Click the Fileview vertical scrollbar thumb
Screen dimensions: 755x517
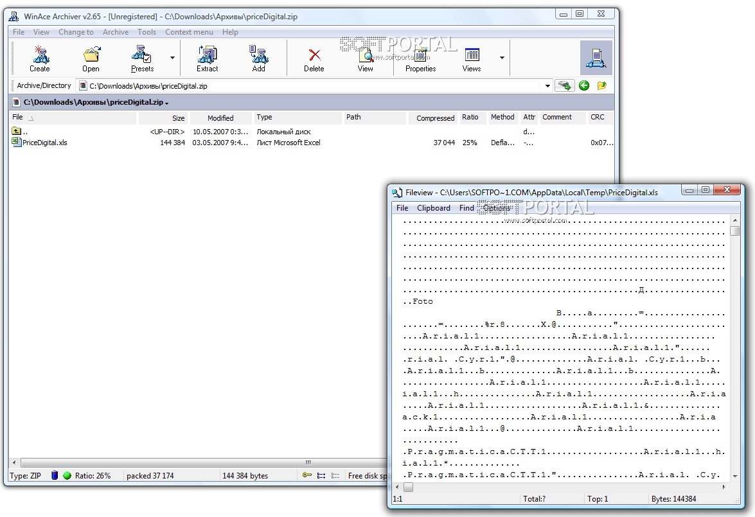tap(735, 231)
